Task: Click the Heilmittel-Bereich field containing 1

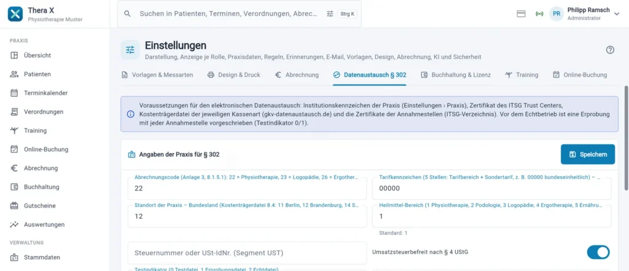Action: coord(492,216)
